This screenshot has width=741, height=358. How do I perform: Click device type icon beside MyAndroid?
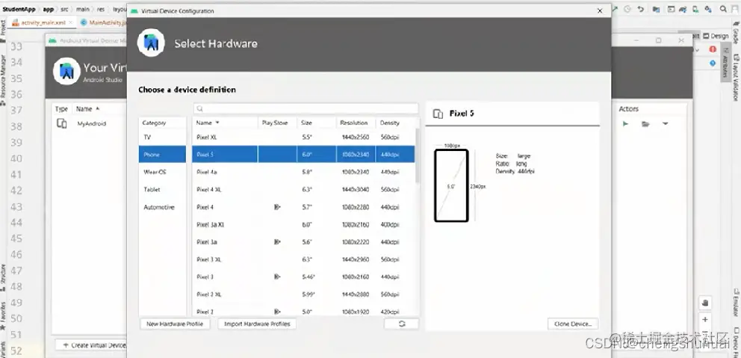[61, 124]
